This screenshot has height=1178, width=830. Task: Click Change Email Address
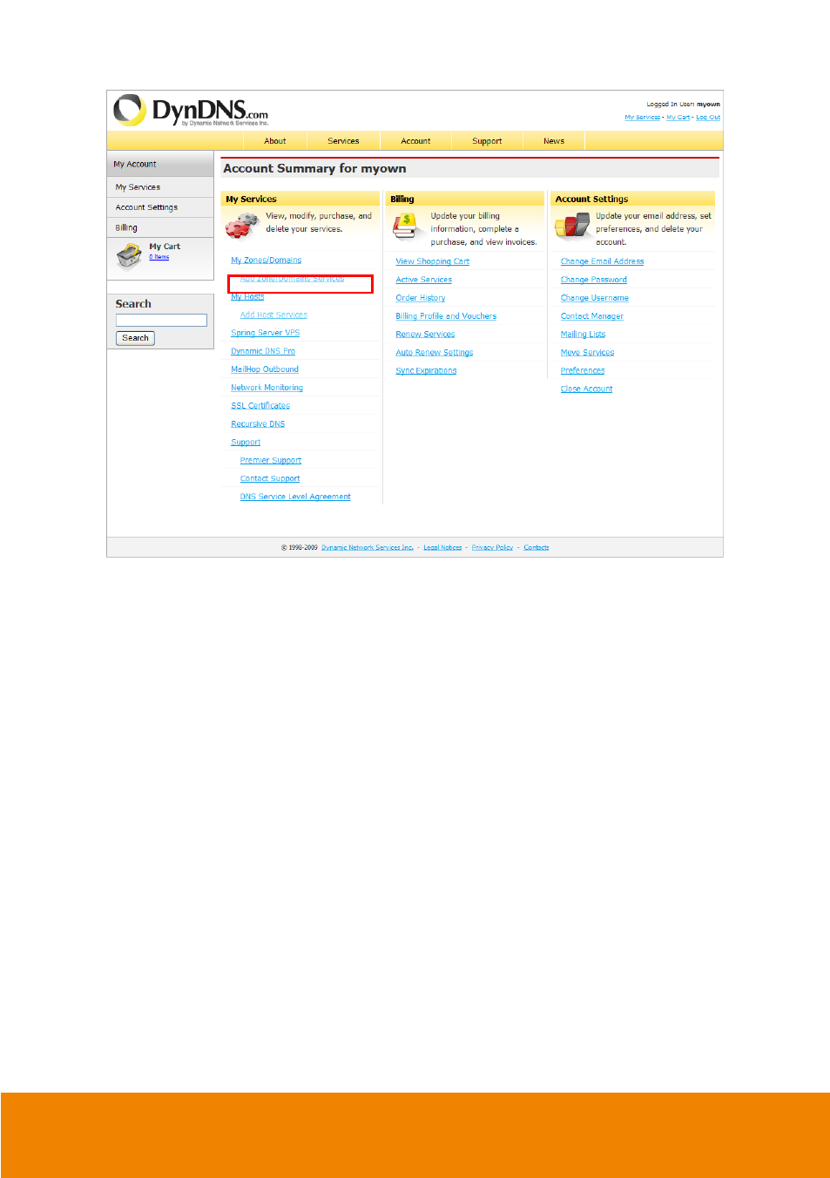pyautogui.click(x=603, y=261)
